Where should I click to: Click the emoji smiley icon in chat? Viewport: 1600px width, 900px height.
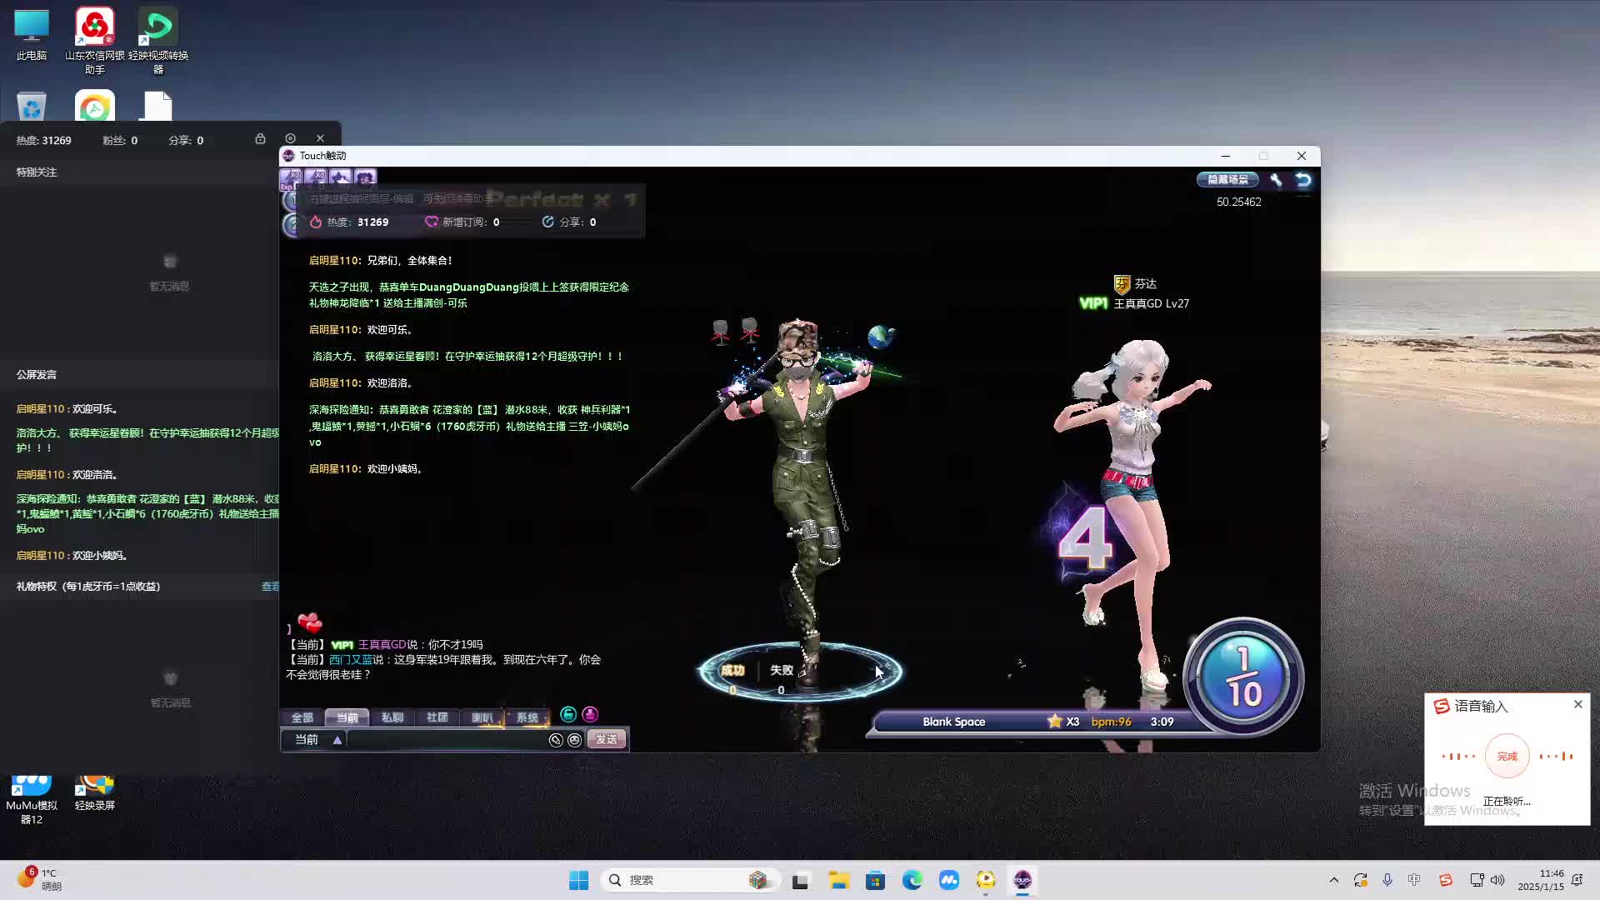coord(575,740)
